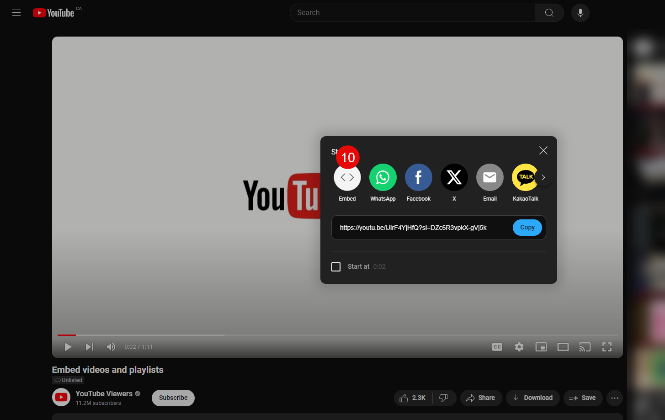Image resolution: width=665 pixels, height=420 pixels.
Task: Skip to the next video
Action: pos(90,347)
